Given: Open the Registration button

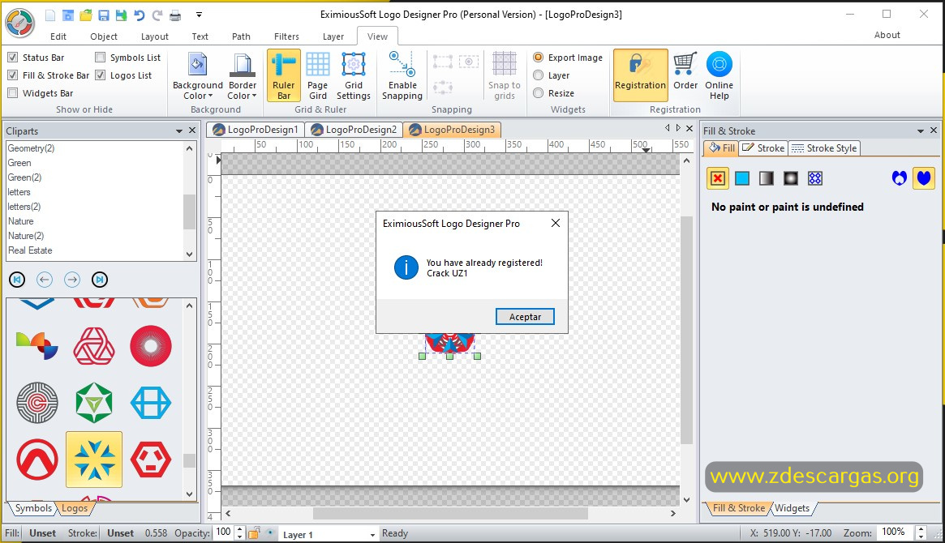Looking at the screenshot, I should click(x=640, y=76).
